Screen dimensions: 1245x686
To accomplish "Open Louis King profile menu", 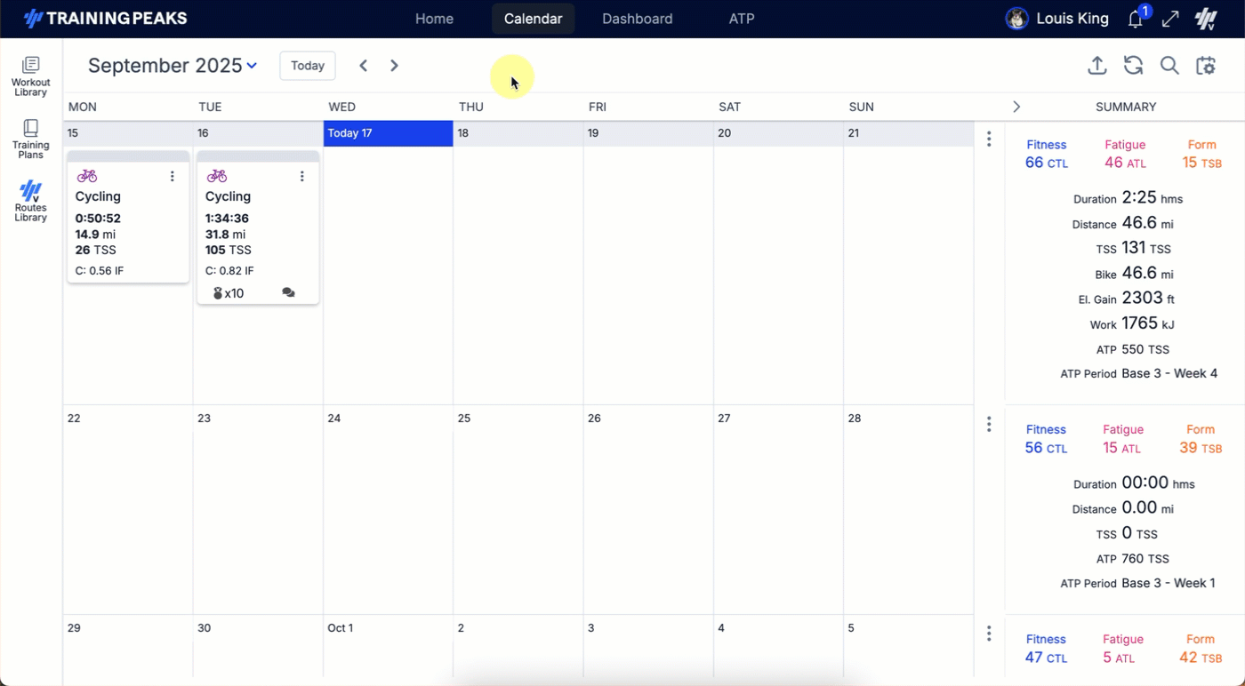I will (x=1057, y=19).
